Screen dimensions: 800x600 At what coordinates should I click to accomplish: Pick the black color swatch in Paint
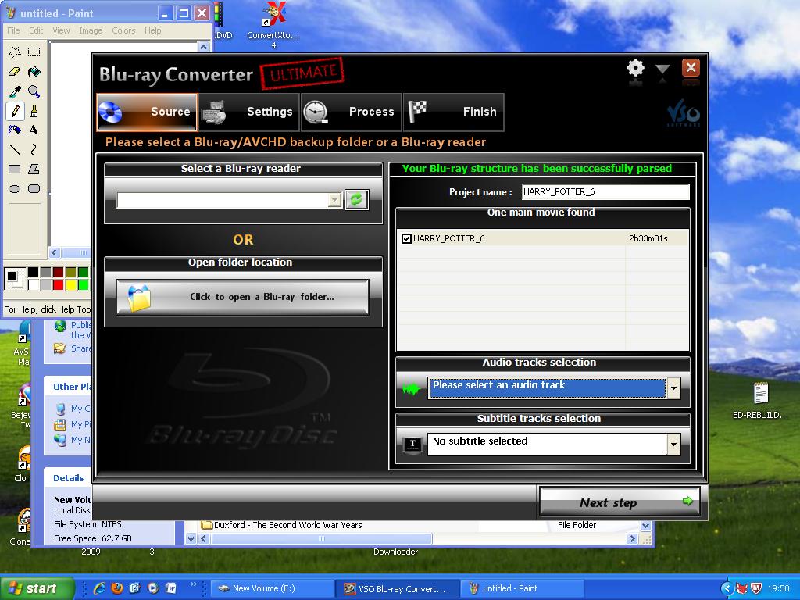(x=33, y=272)
